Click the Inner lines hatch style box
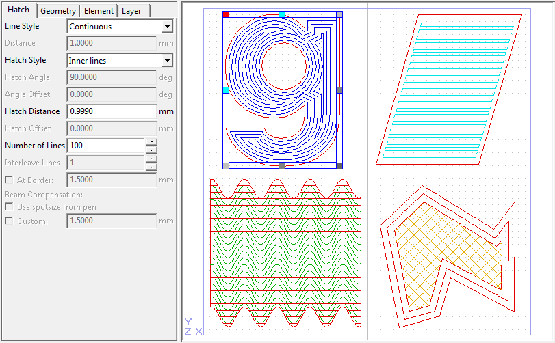Image resolution: width=555 pixels, height=343 pixels. [120, 60]
